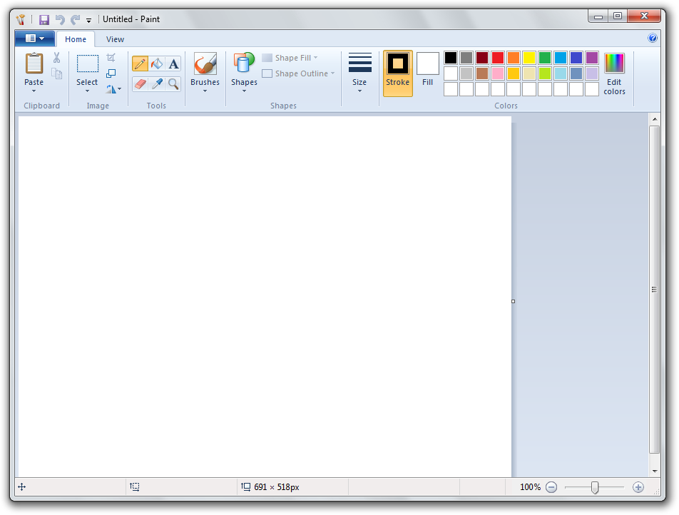Pick the red color swatch
679x515 pixels.
pos(498,58)
